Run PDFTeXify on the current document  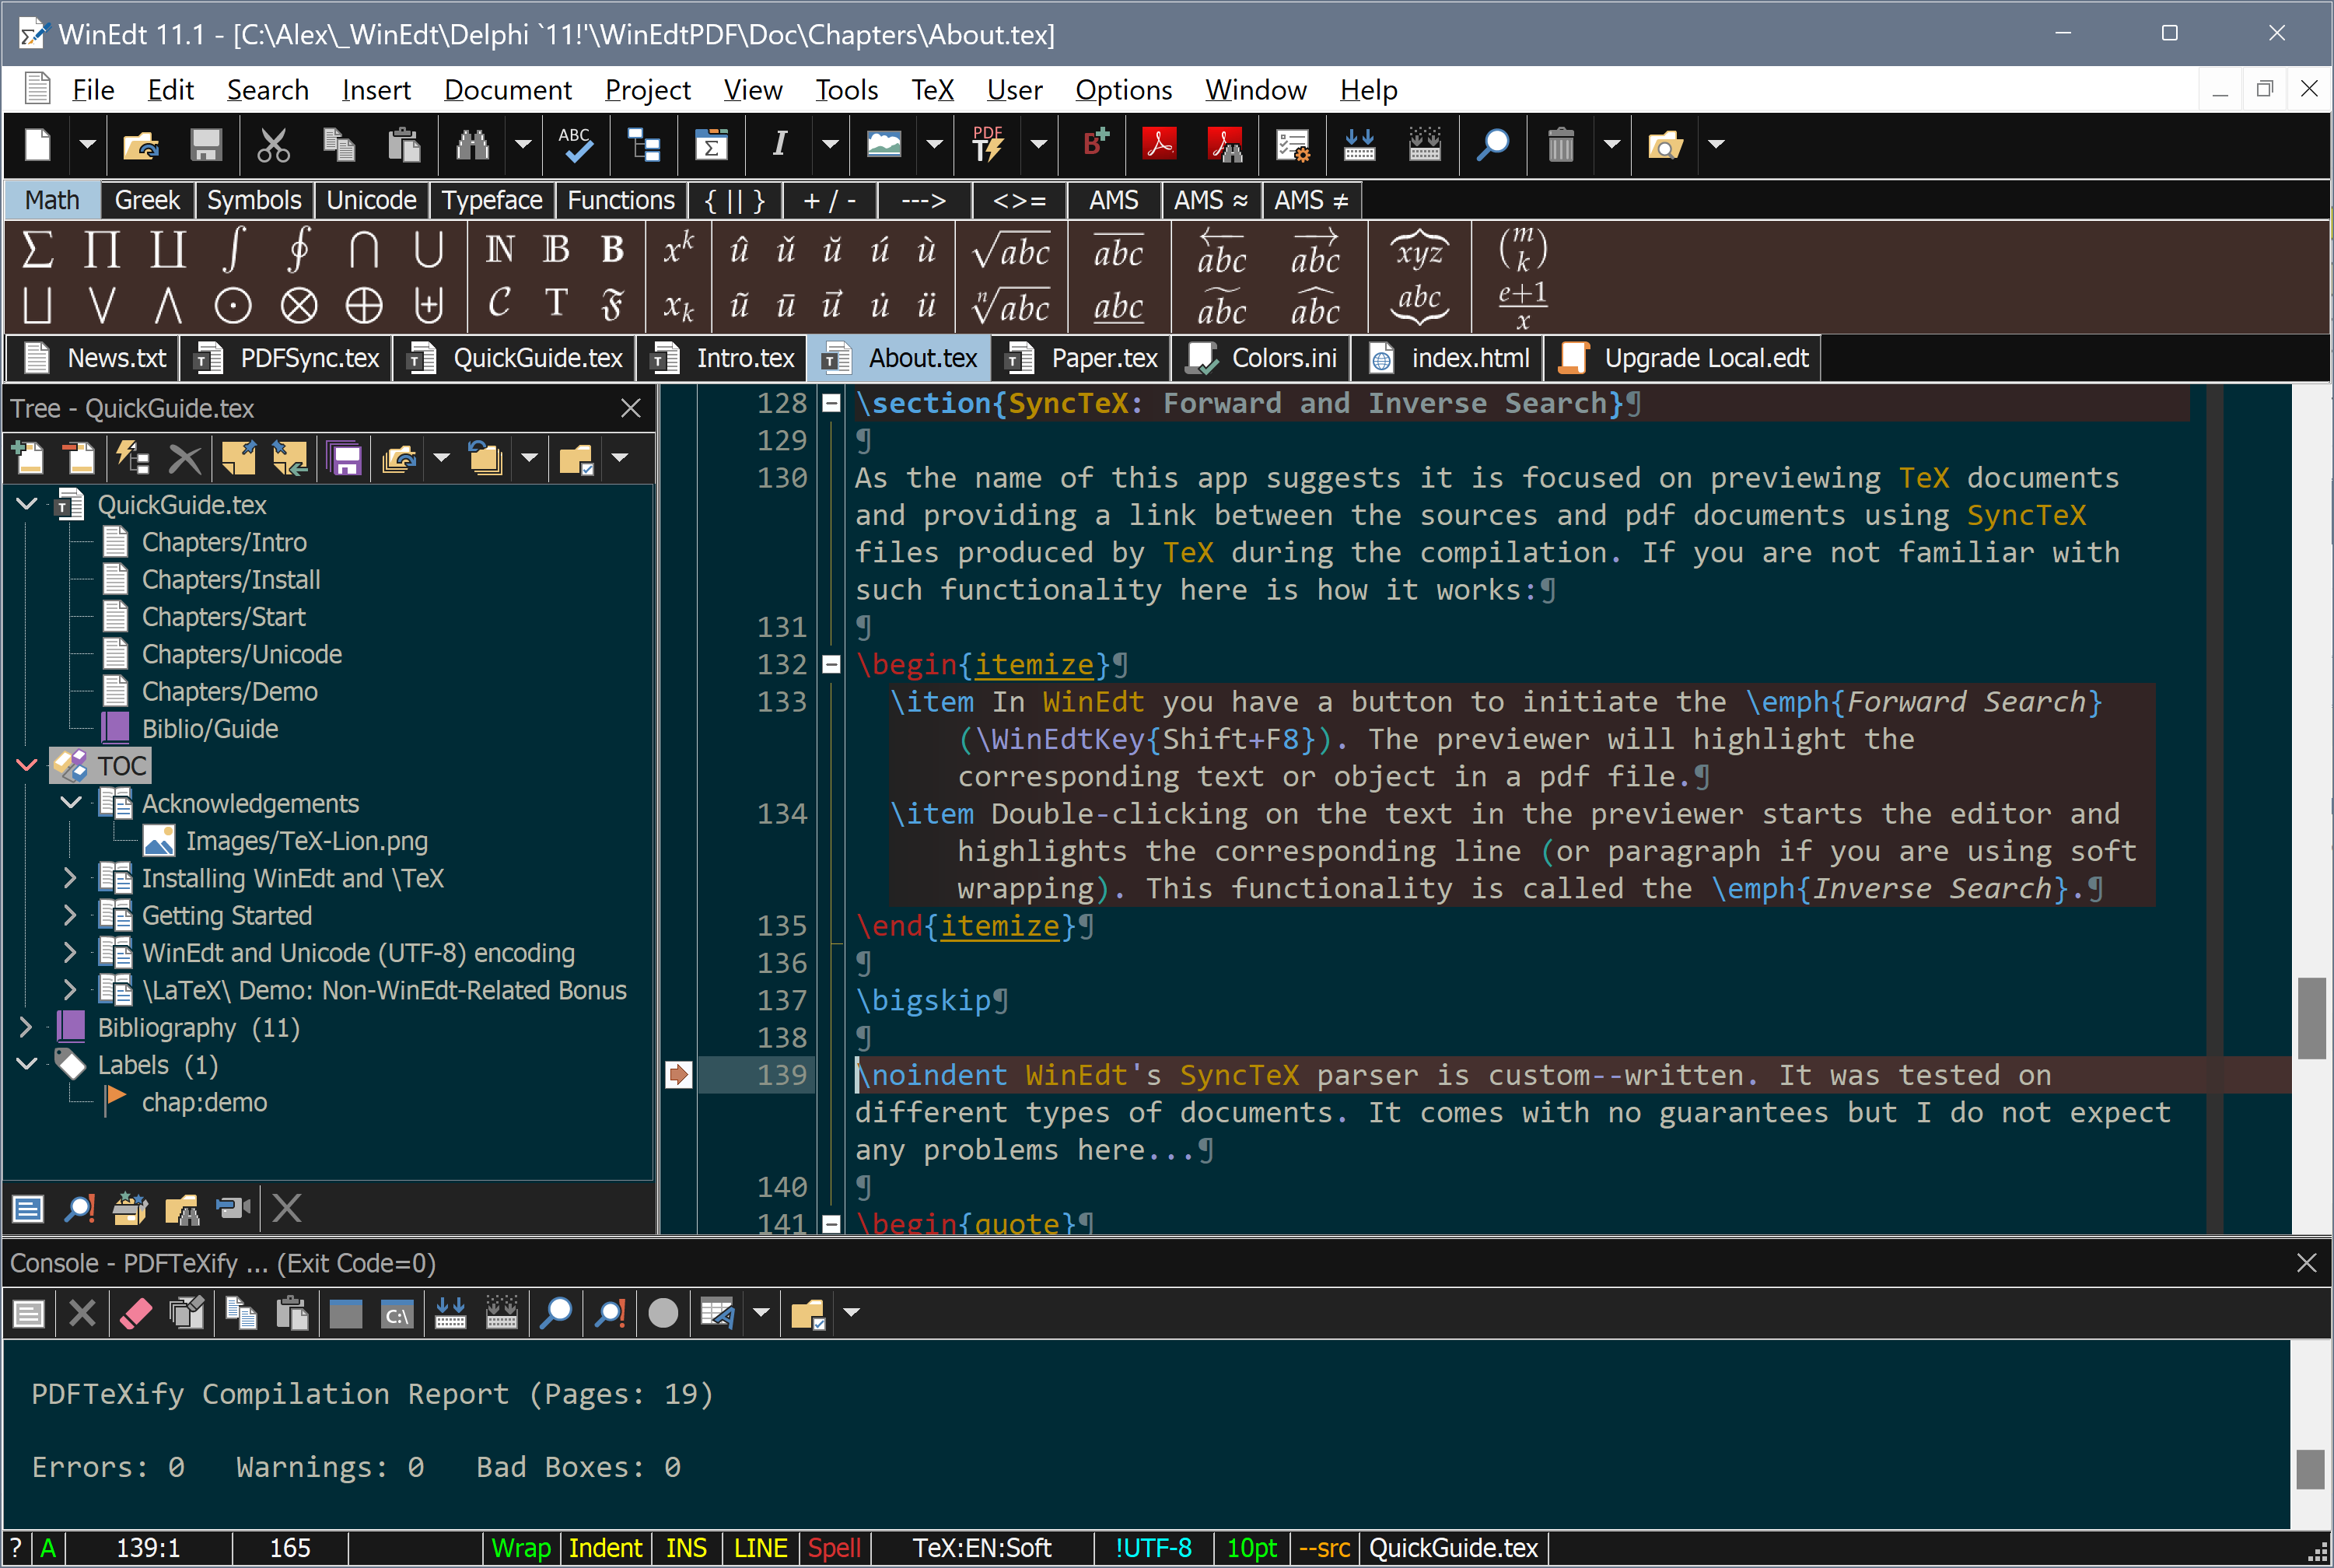click(x=988, y=145)
